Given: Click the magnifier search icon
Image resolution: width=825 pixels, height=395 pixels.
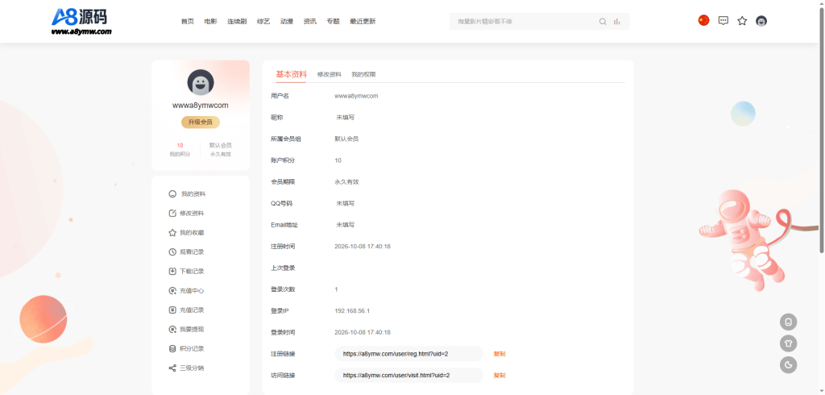Looking at the screenshot, I should [x=603, y=22].
